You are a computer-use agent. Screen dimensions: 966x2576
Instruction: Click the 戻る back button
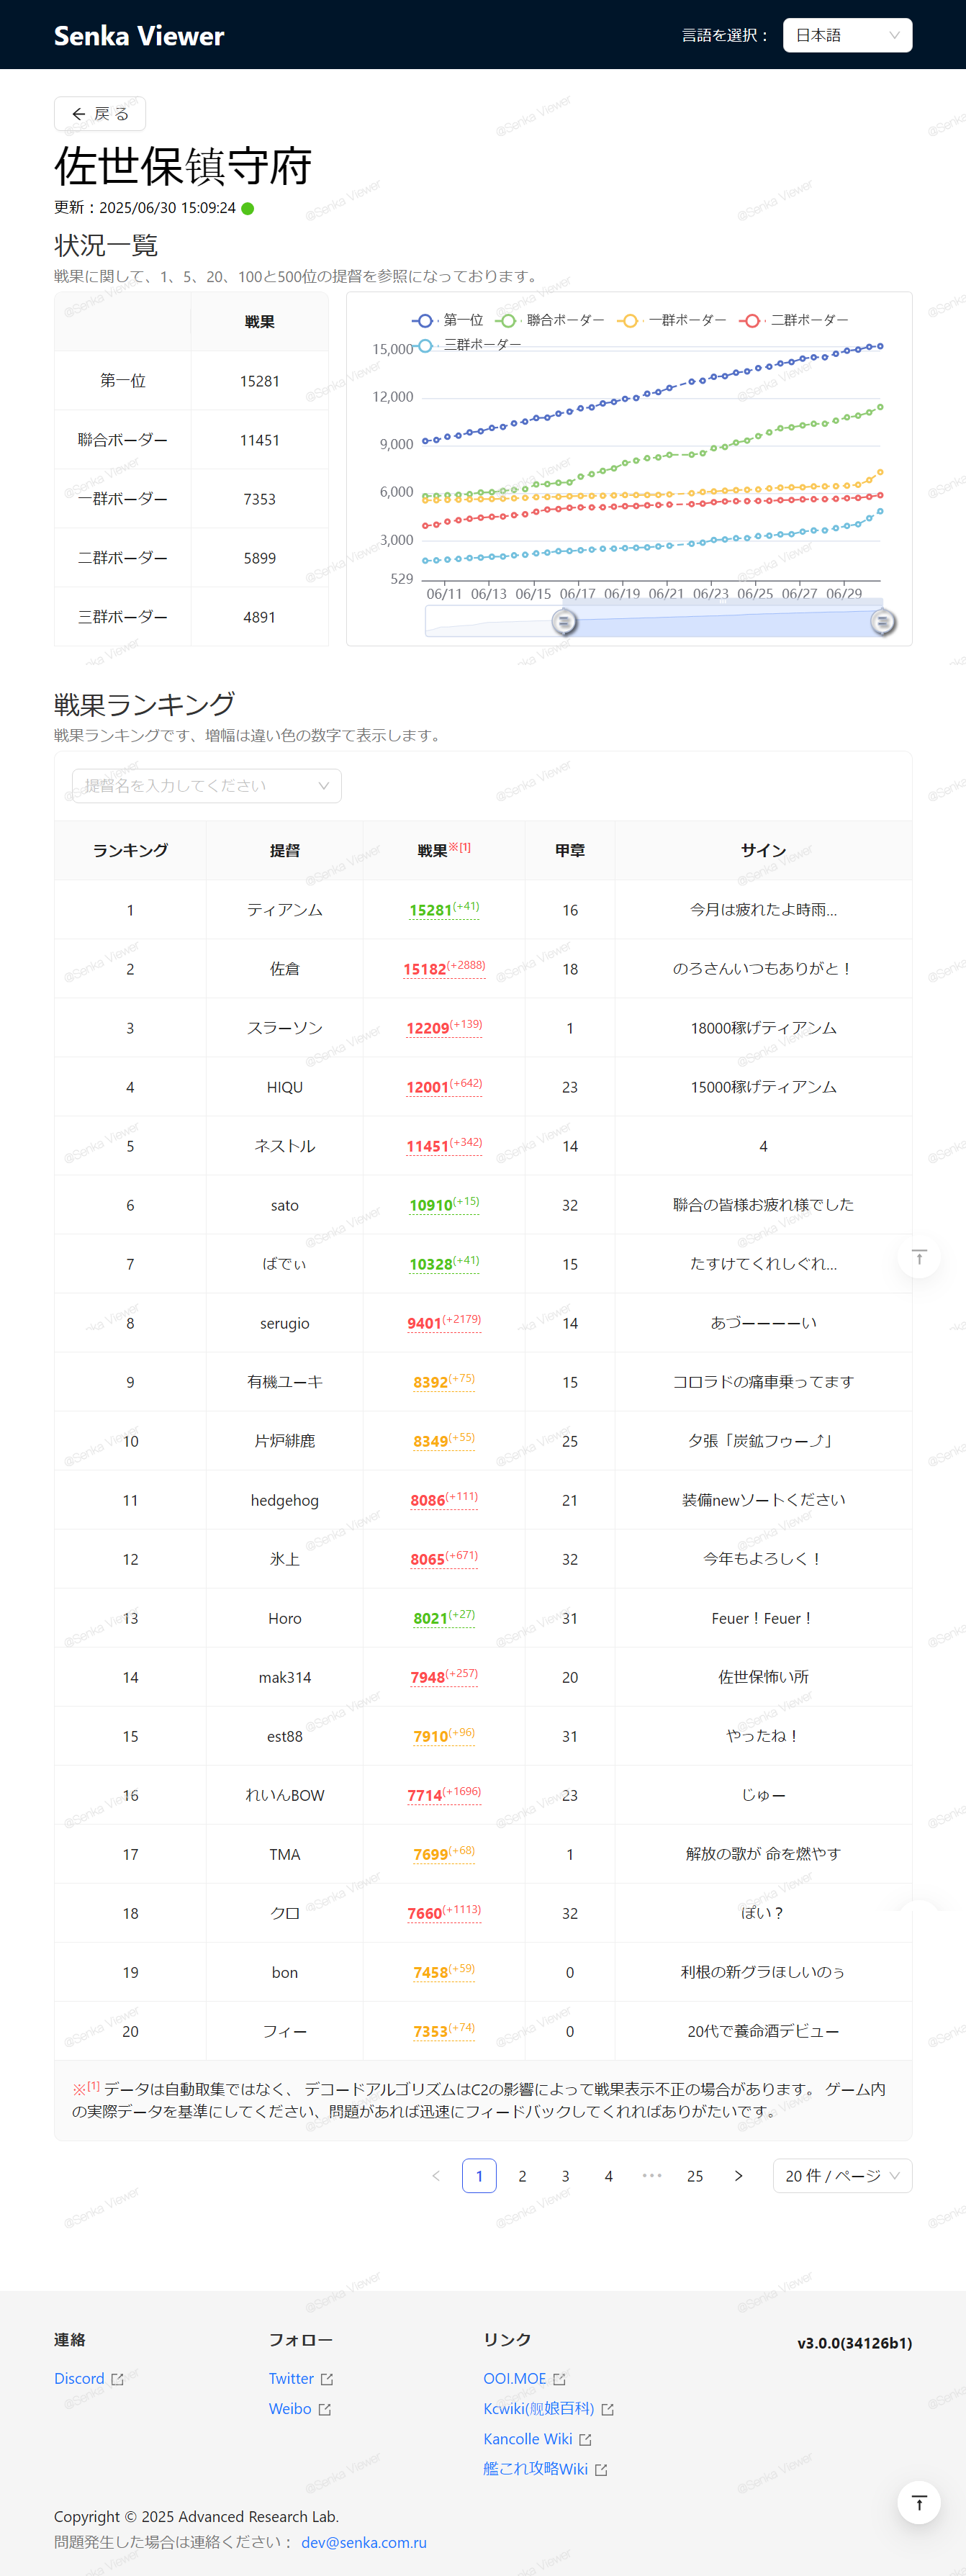pyautogui.click(x=100, y=114)
